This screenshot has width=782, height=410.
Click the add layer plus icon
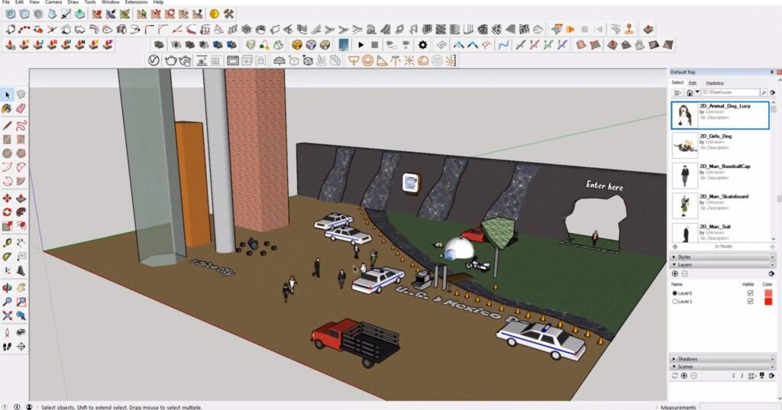pyautogui.click(x=675, y=274)
